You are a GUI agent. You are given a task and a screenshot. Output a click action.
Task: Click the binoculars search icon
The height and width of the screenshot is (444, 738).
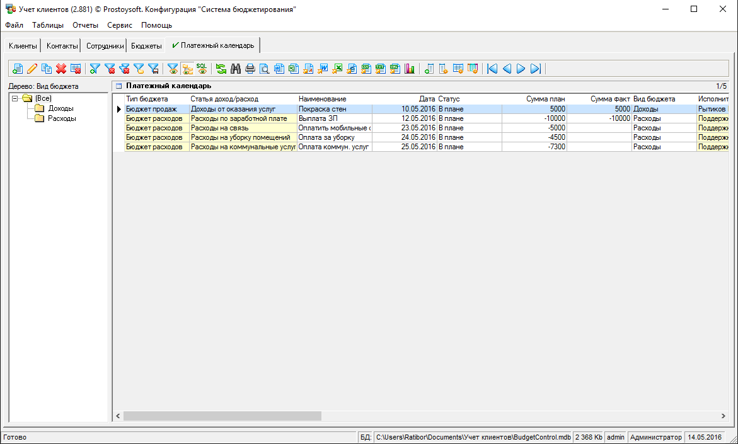tap(236, 69)
